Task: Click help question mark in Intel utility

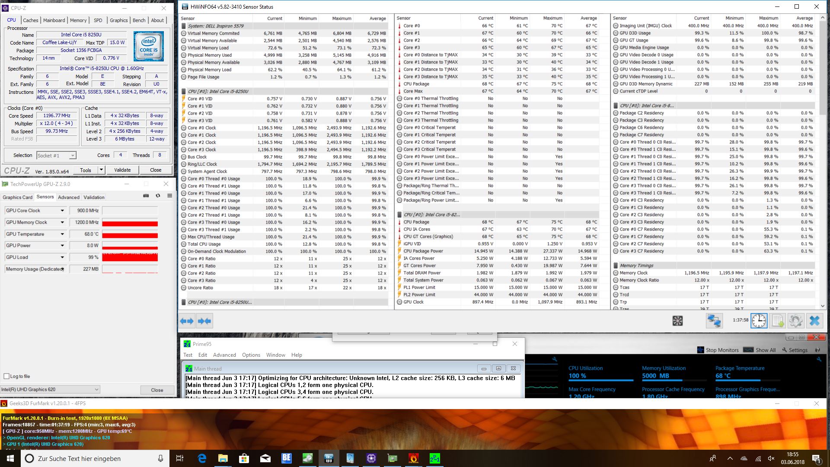Action: tap(817, 350)
